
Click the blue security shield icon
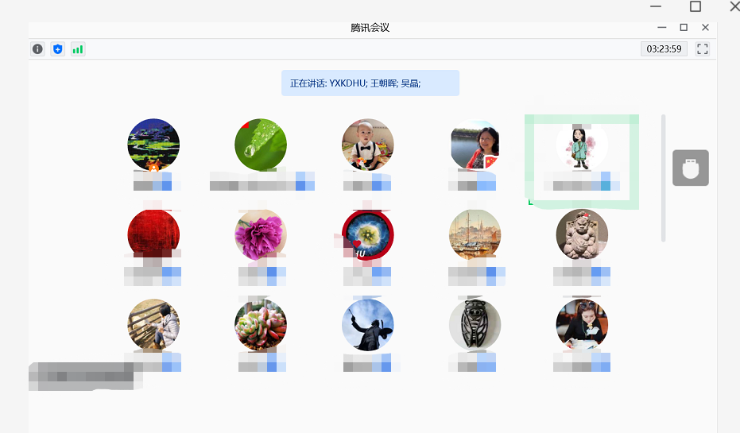[57, 49]
